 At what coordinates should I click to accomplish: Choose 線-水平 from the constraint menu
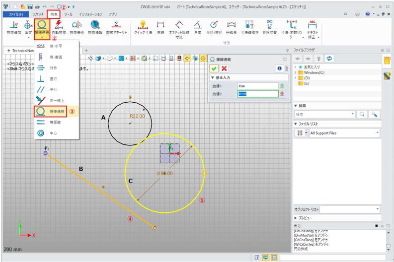coord(57,46)
